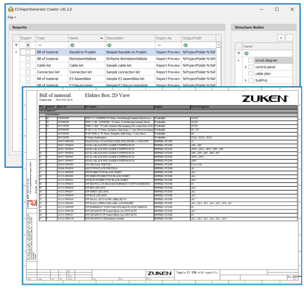Click 'Bill of material' report heading

pos(55,95)
